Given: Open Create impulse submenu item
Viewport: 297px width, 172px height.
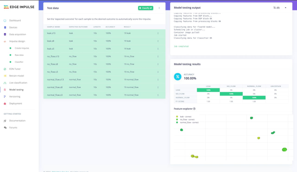Looking at the screenshot, I should tap(22, 48).
